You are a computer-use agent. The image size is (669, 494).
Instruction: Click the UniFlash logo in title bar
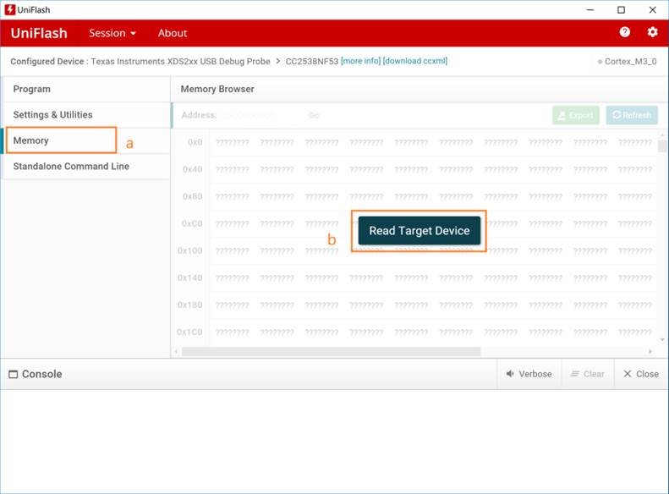(x=10, y=9)
